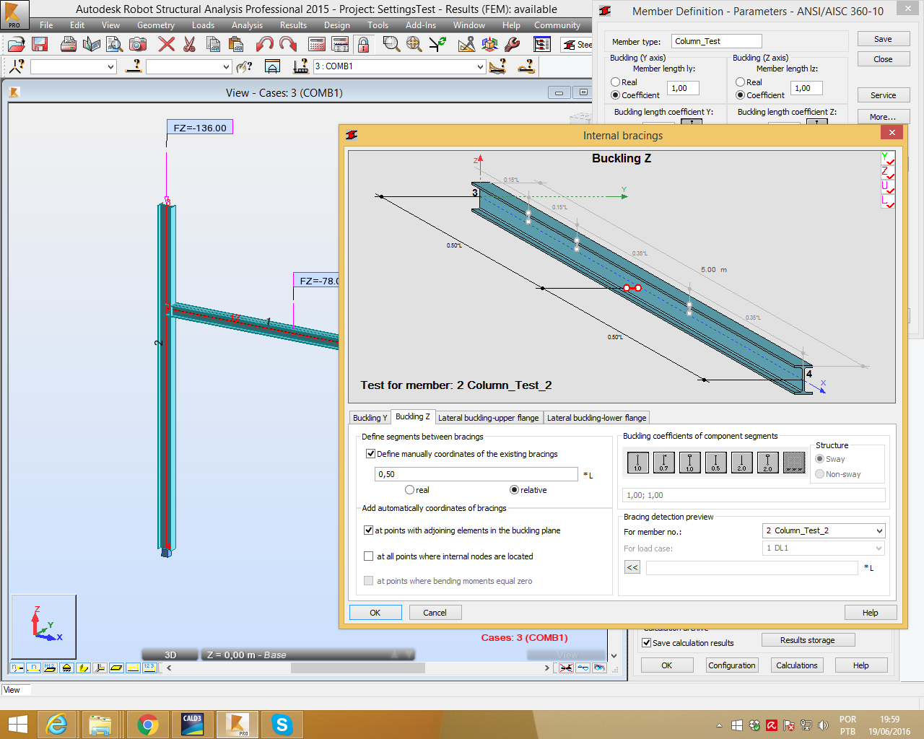The width and height of the screenshot is (924, 739).
Task: Click the red X Delete icon
Action: coord(167,45)
